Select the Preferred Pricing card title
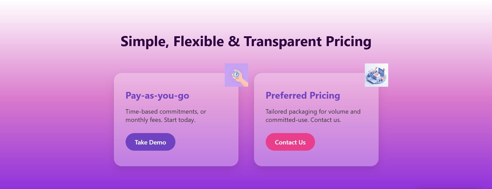Image resolution: width=492 pixels, height=189 pixels. point(303,96)
